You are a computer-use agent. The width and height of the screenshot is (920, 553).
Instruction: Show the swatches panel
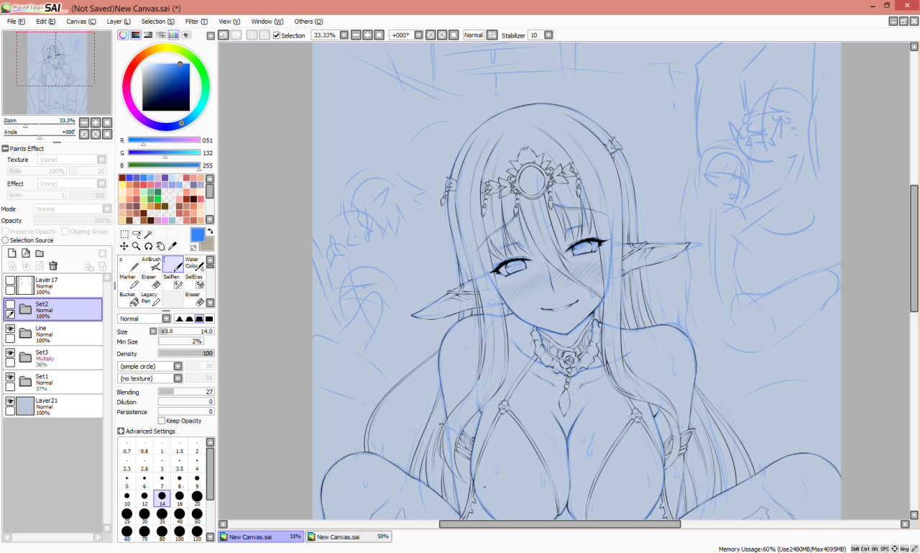click(173, 35)
